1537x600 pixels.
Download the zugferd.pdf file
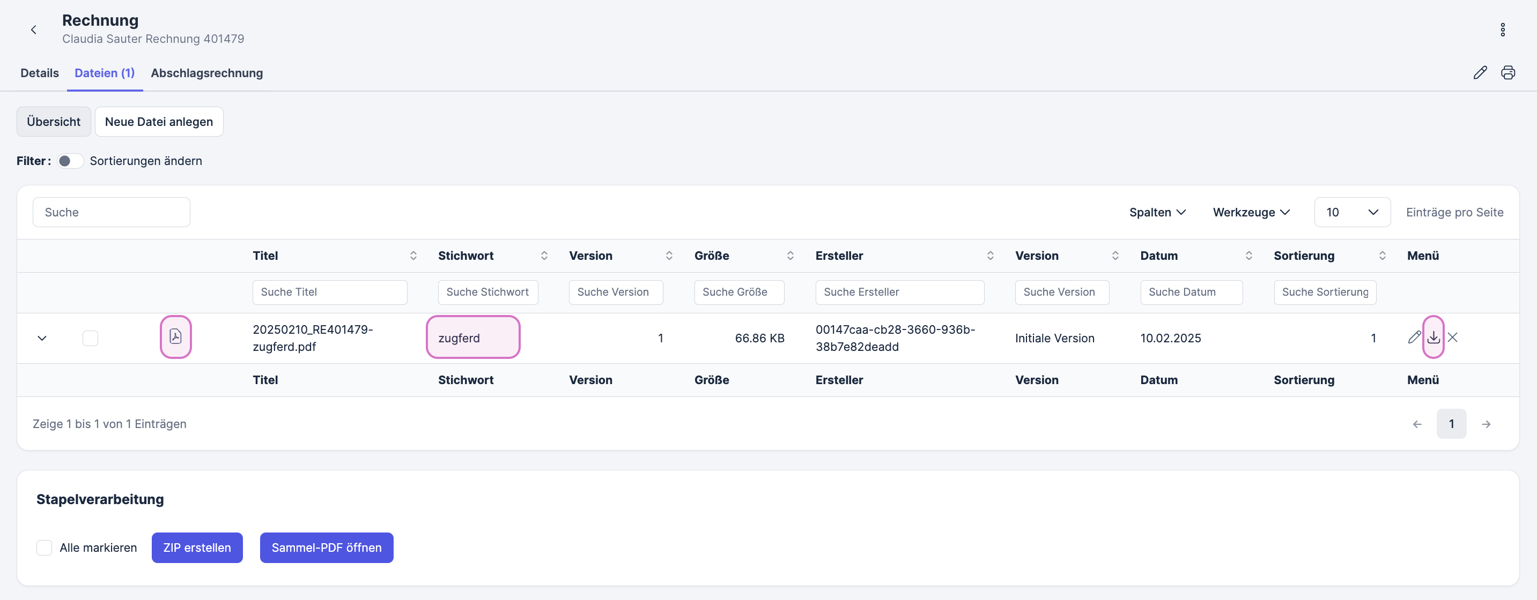(1433, 337)
